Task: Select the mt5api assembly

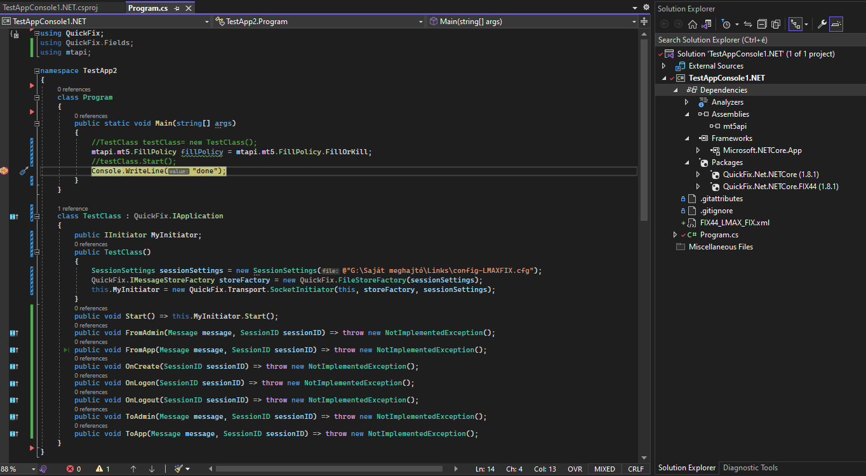Action: (735, 126)
